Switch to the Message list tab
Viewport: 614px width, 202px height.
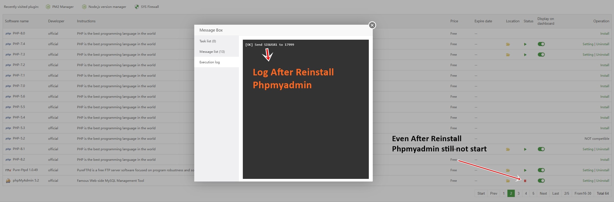[217, 51]
